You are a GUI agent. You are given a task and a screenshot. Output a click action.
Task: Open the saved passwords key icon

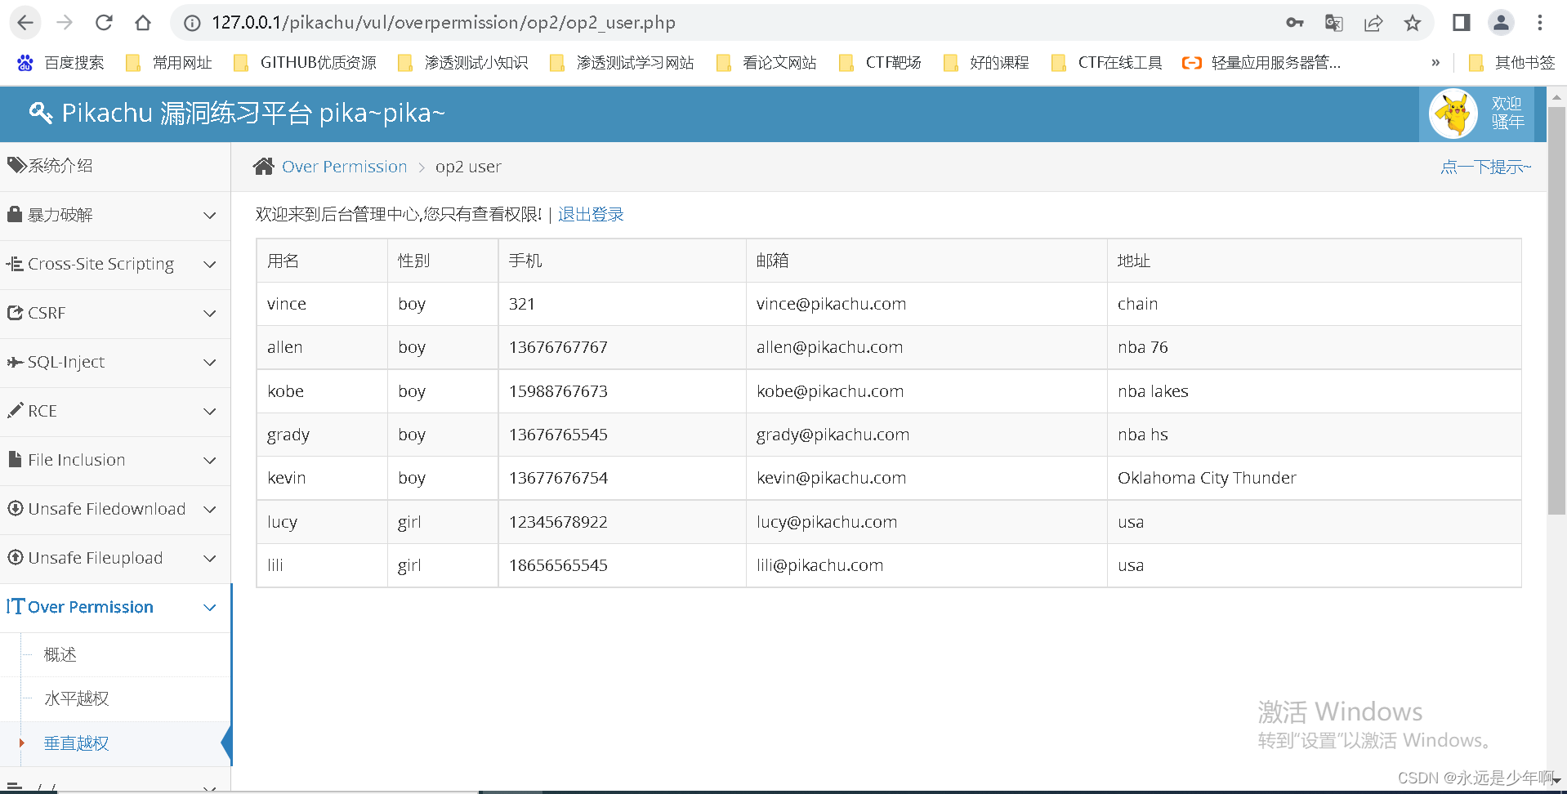click(1295, 23)
